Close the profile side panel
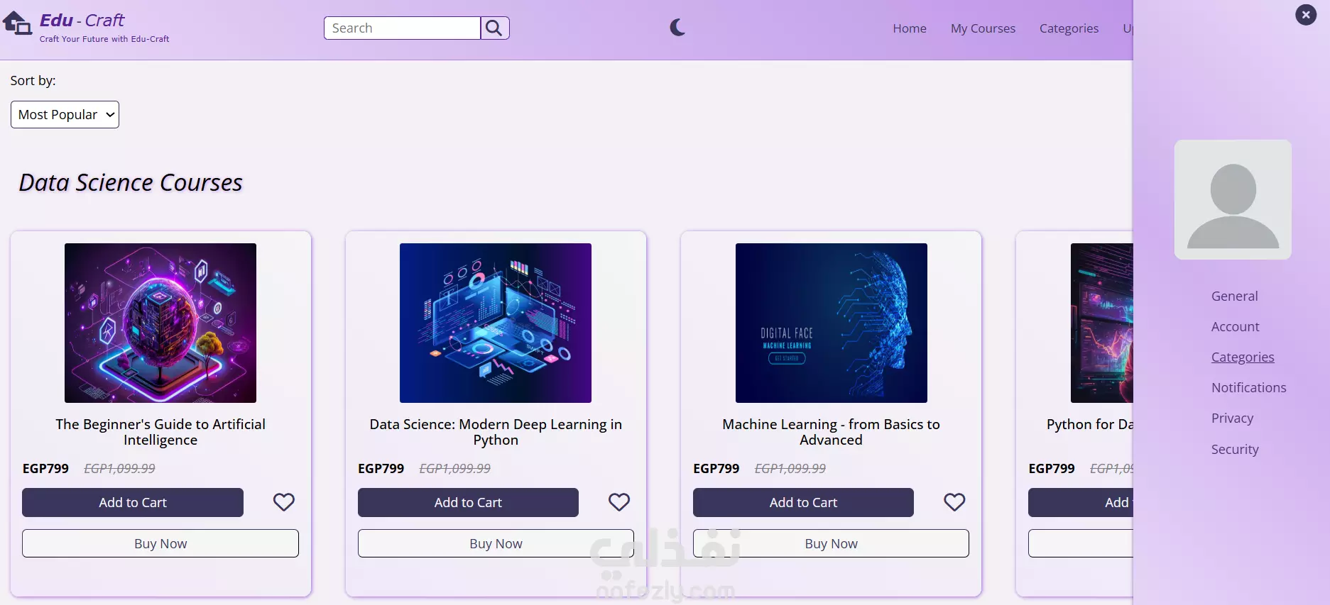The width and height of the screenshot is (1330, 605). pos(1305,15)
